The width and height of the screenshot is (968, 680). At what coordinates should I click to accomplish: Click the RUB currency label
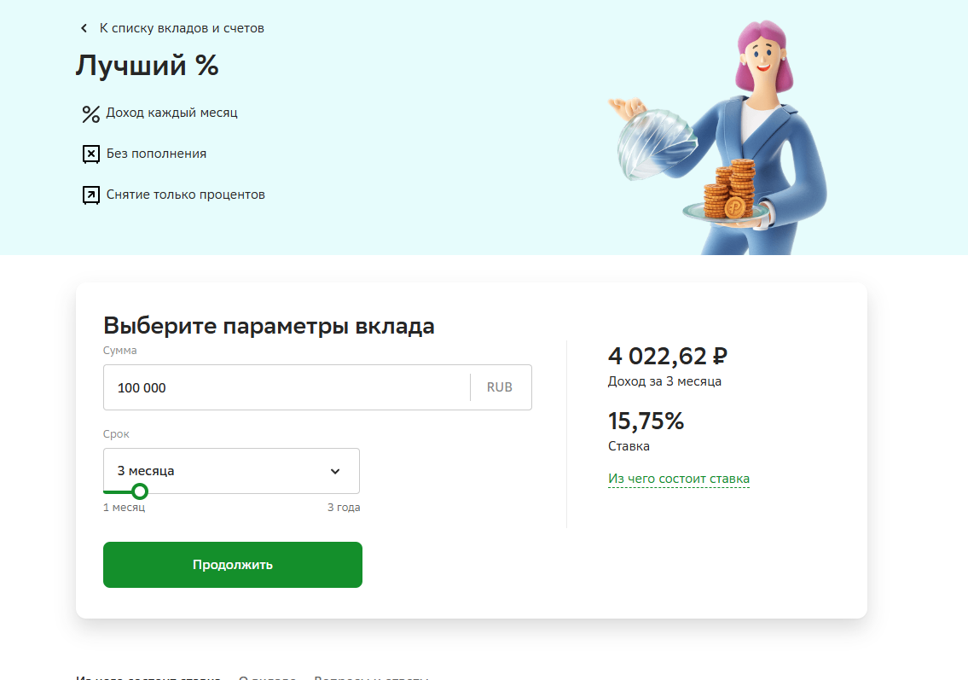[x=500, y=387]
